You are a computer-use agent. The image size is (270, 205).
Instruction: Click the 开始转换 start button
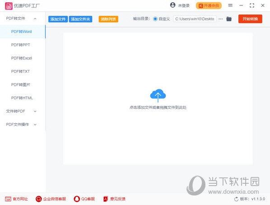[x=250, y=19]
